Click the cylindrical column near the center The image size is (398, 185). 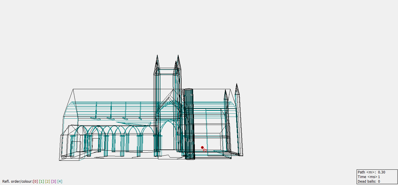(x=190, y=121)
